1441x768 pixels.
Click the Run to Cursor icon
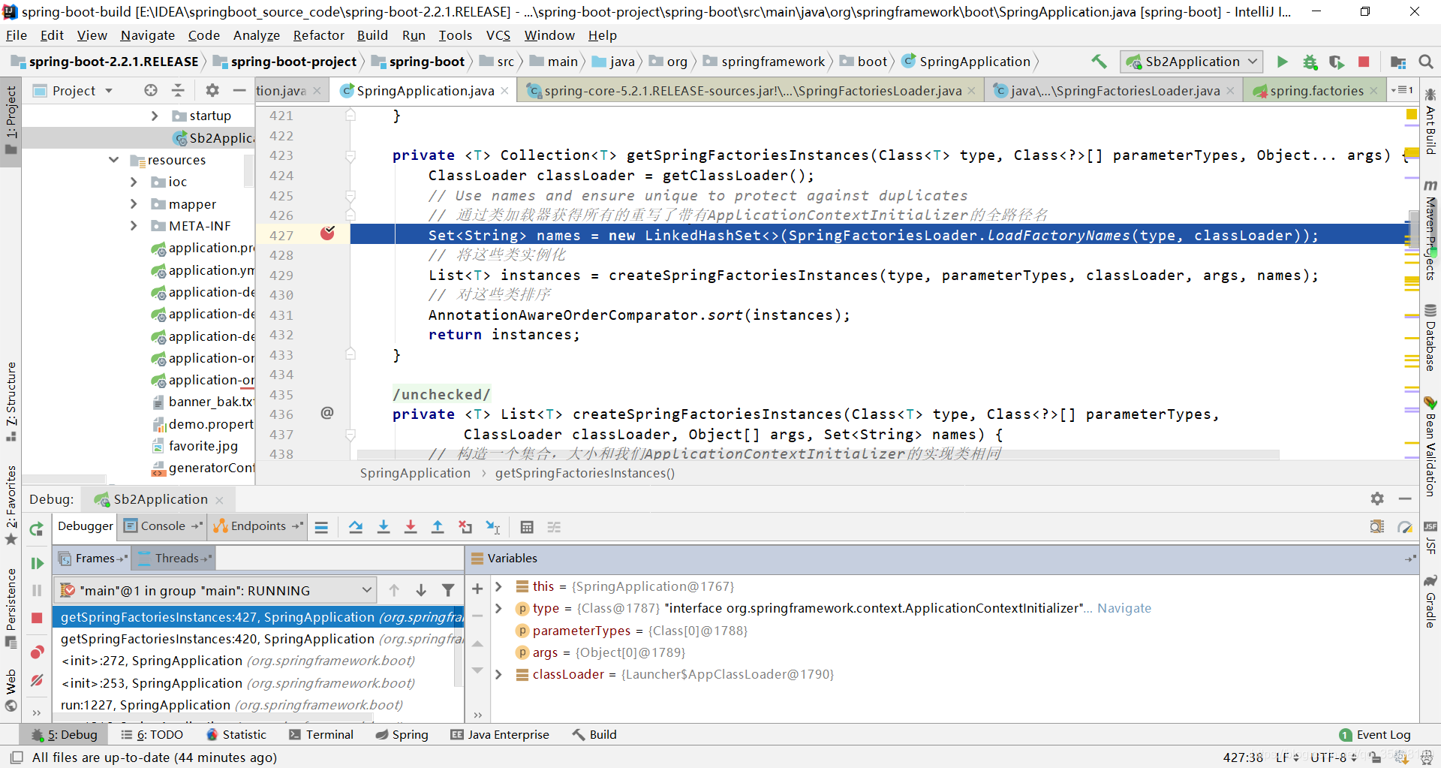point(493,527)
